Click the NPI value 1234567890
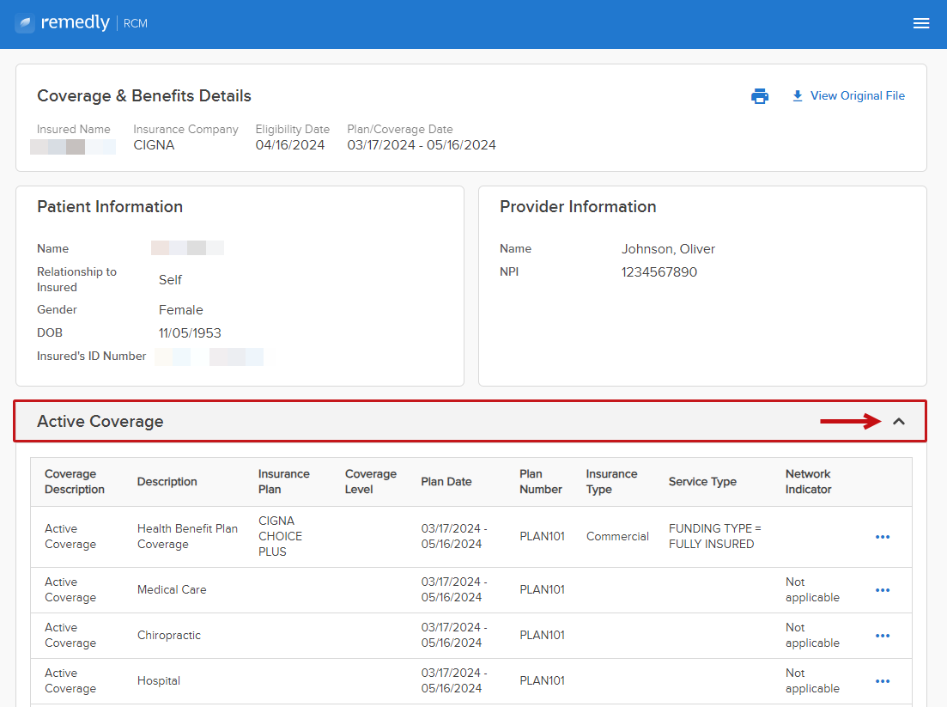Screen dimensions: 947x707 [x=659, y=272]
